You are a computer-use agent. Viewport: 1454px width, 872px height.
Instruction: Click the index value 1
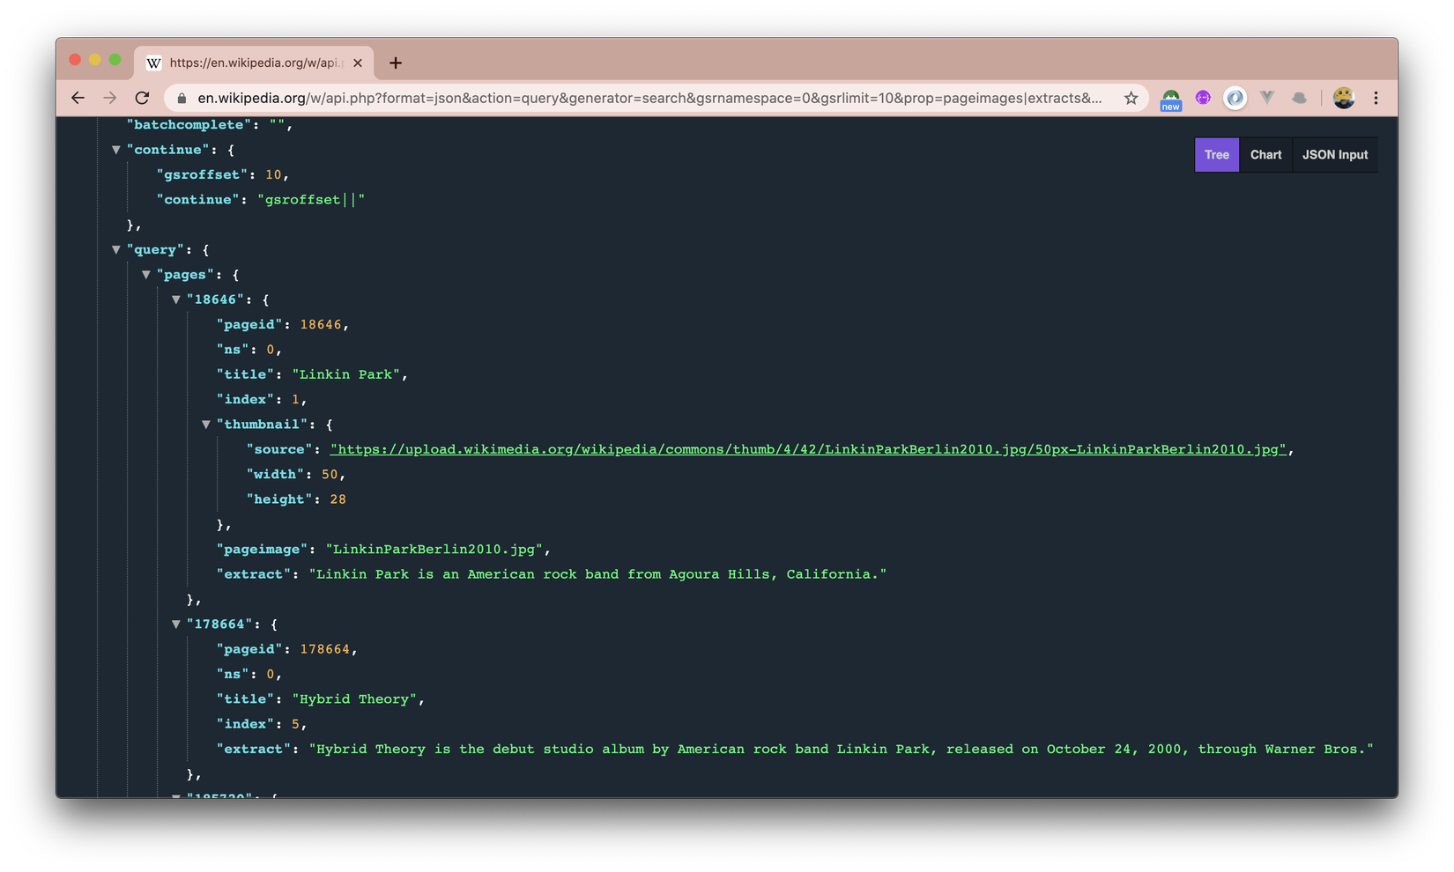pyautogui.click(x=296, y=400)
